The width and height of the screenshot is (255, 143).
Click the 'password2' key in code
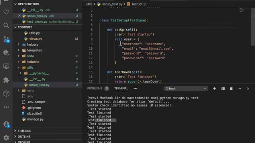132,58
